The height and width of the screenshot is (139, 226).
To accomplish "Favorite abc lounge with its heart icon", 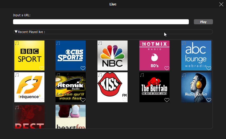I will [x=209, y=68].
